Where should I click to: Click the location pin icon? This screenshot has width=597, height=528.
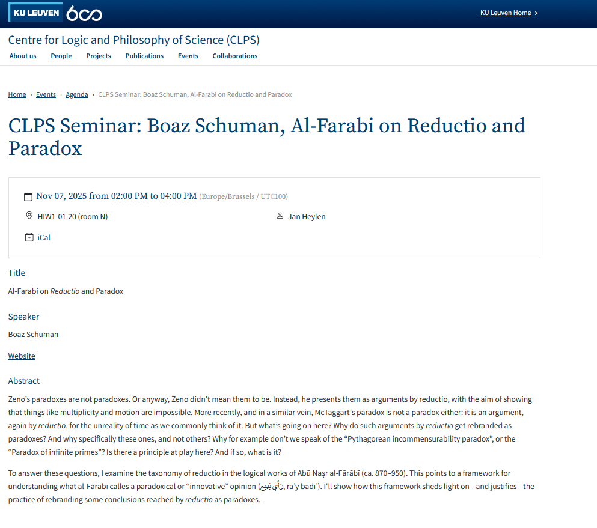click(29, 216)
